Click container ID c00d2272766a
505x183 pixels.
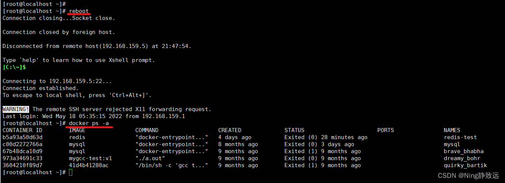point(22,144)
